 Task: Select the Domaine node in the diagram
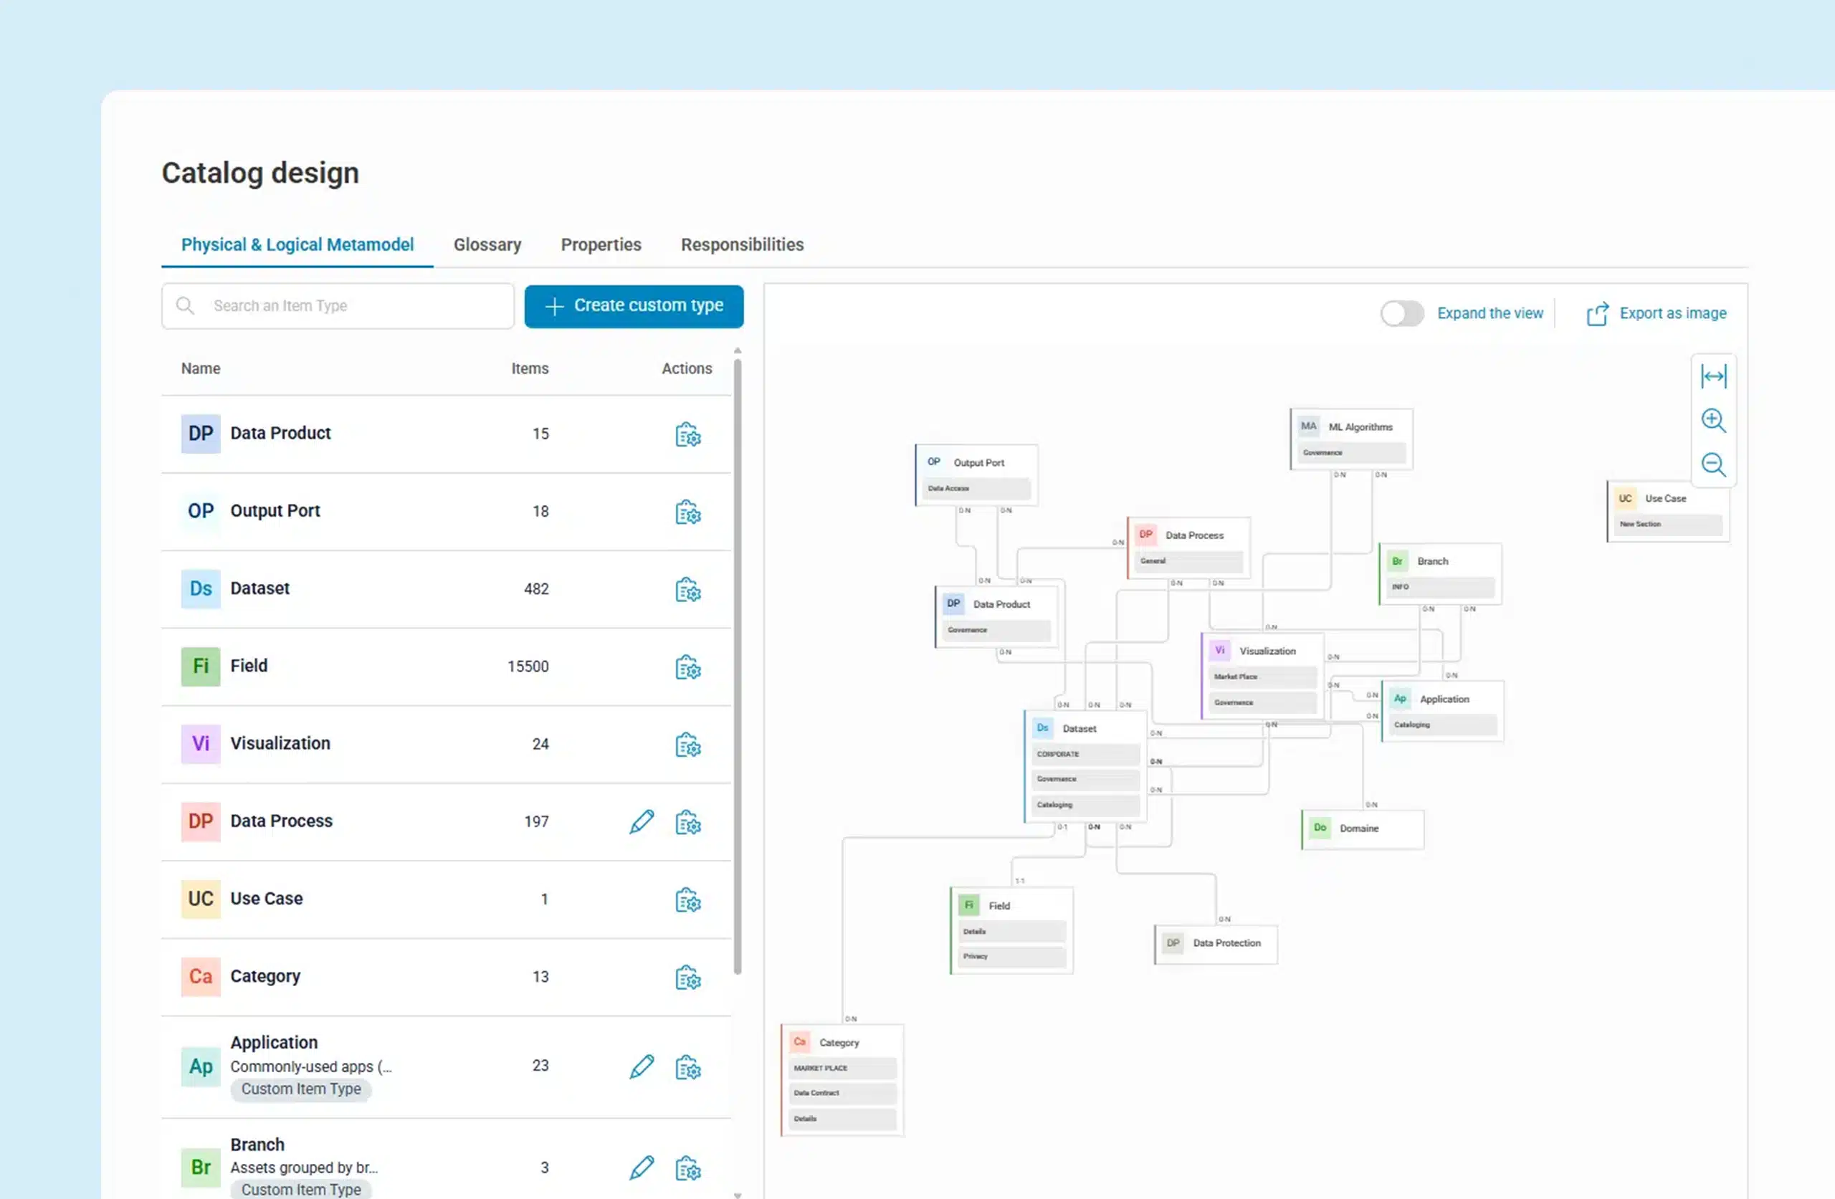(1360, 829)
